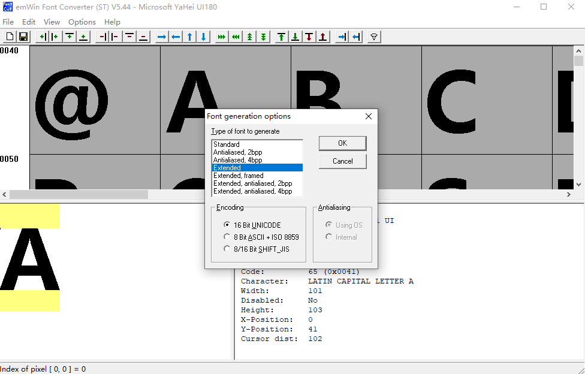Image resolution: width=585 pixels, height=374 pixels.
Task: Click red minus icon, bar above
Action: click(129, 37)
